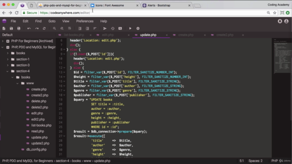The width and height of the screenshot is (292, 164).
Task: Open the user account icon
Action: (286, 21)
